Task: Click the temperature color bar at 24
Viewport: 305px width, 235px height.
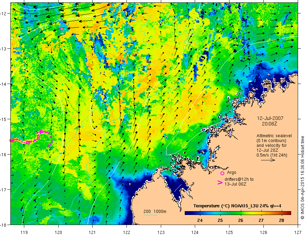Action: coord(200,213)
